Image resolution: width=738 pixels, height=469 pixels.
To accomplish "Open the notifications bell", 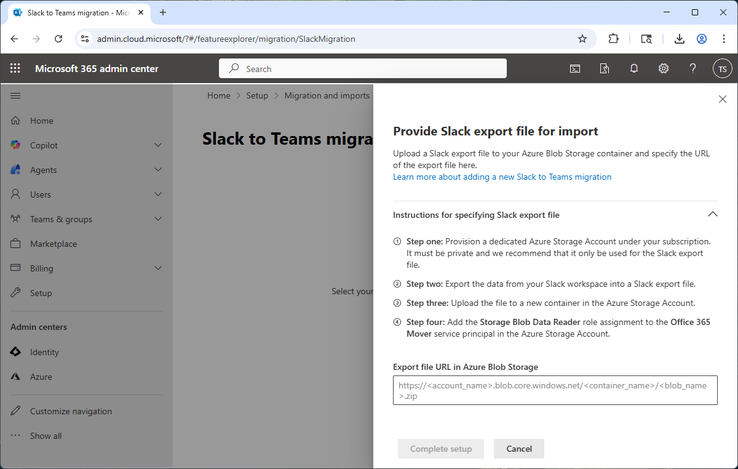I will click(x=634, y=68).
